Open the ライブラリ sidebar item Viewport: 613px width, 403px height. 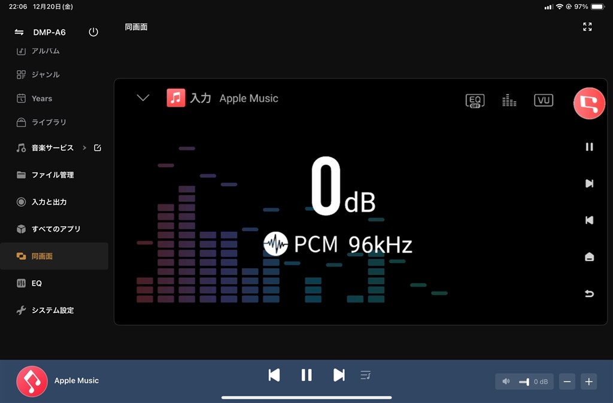pos(41,122)
